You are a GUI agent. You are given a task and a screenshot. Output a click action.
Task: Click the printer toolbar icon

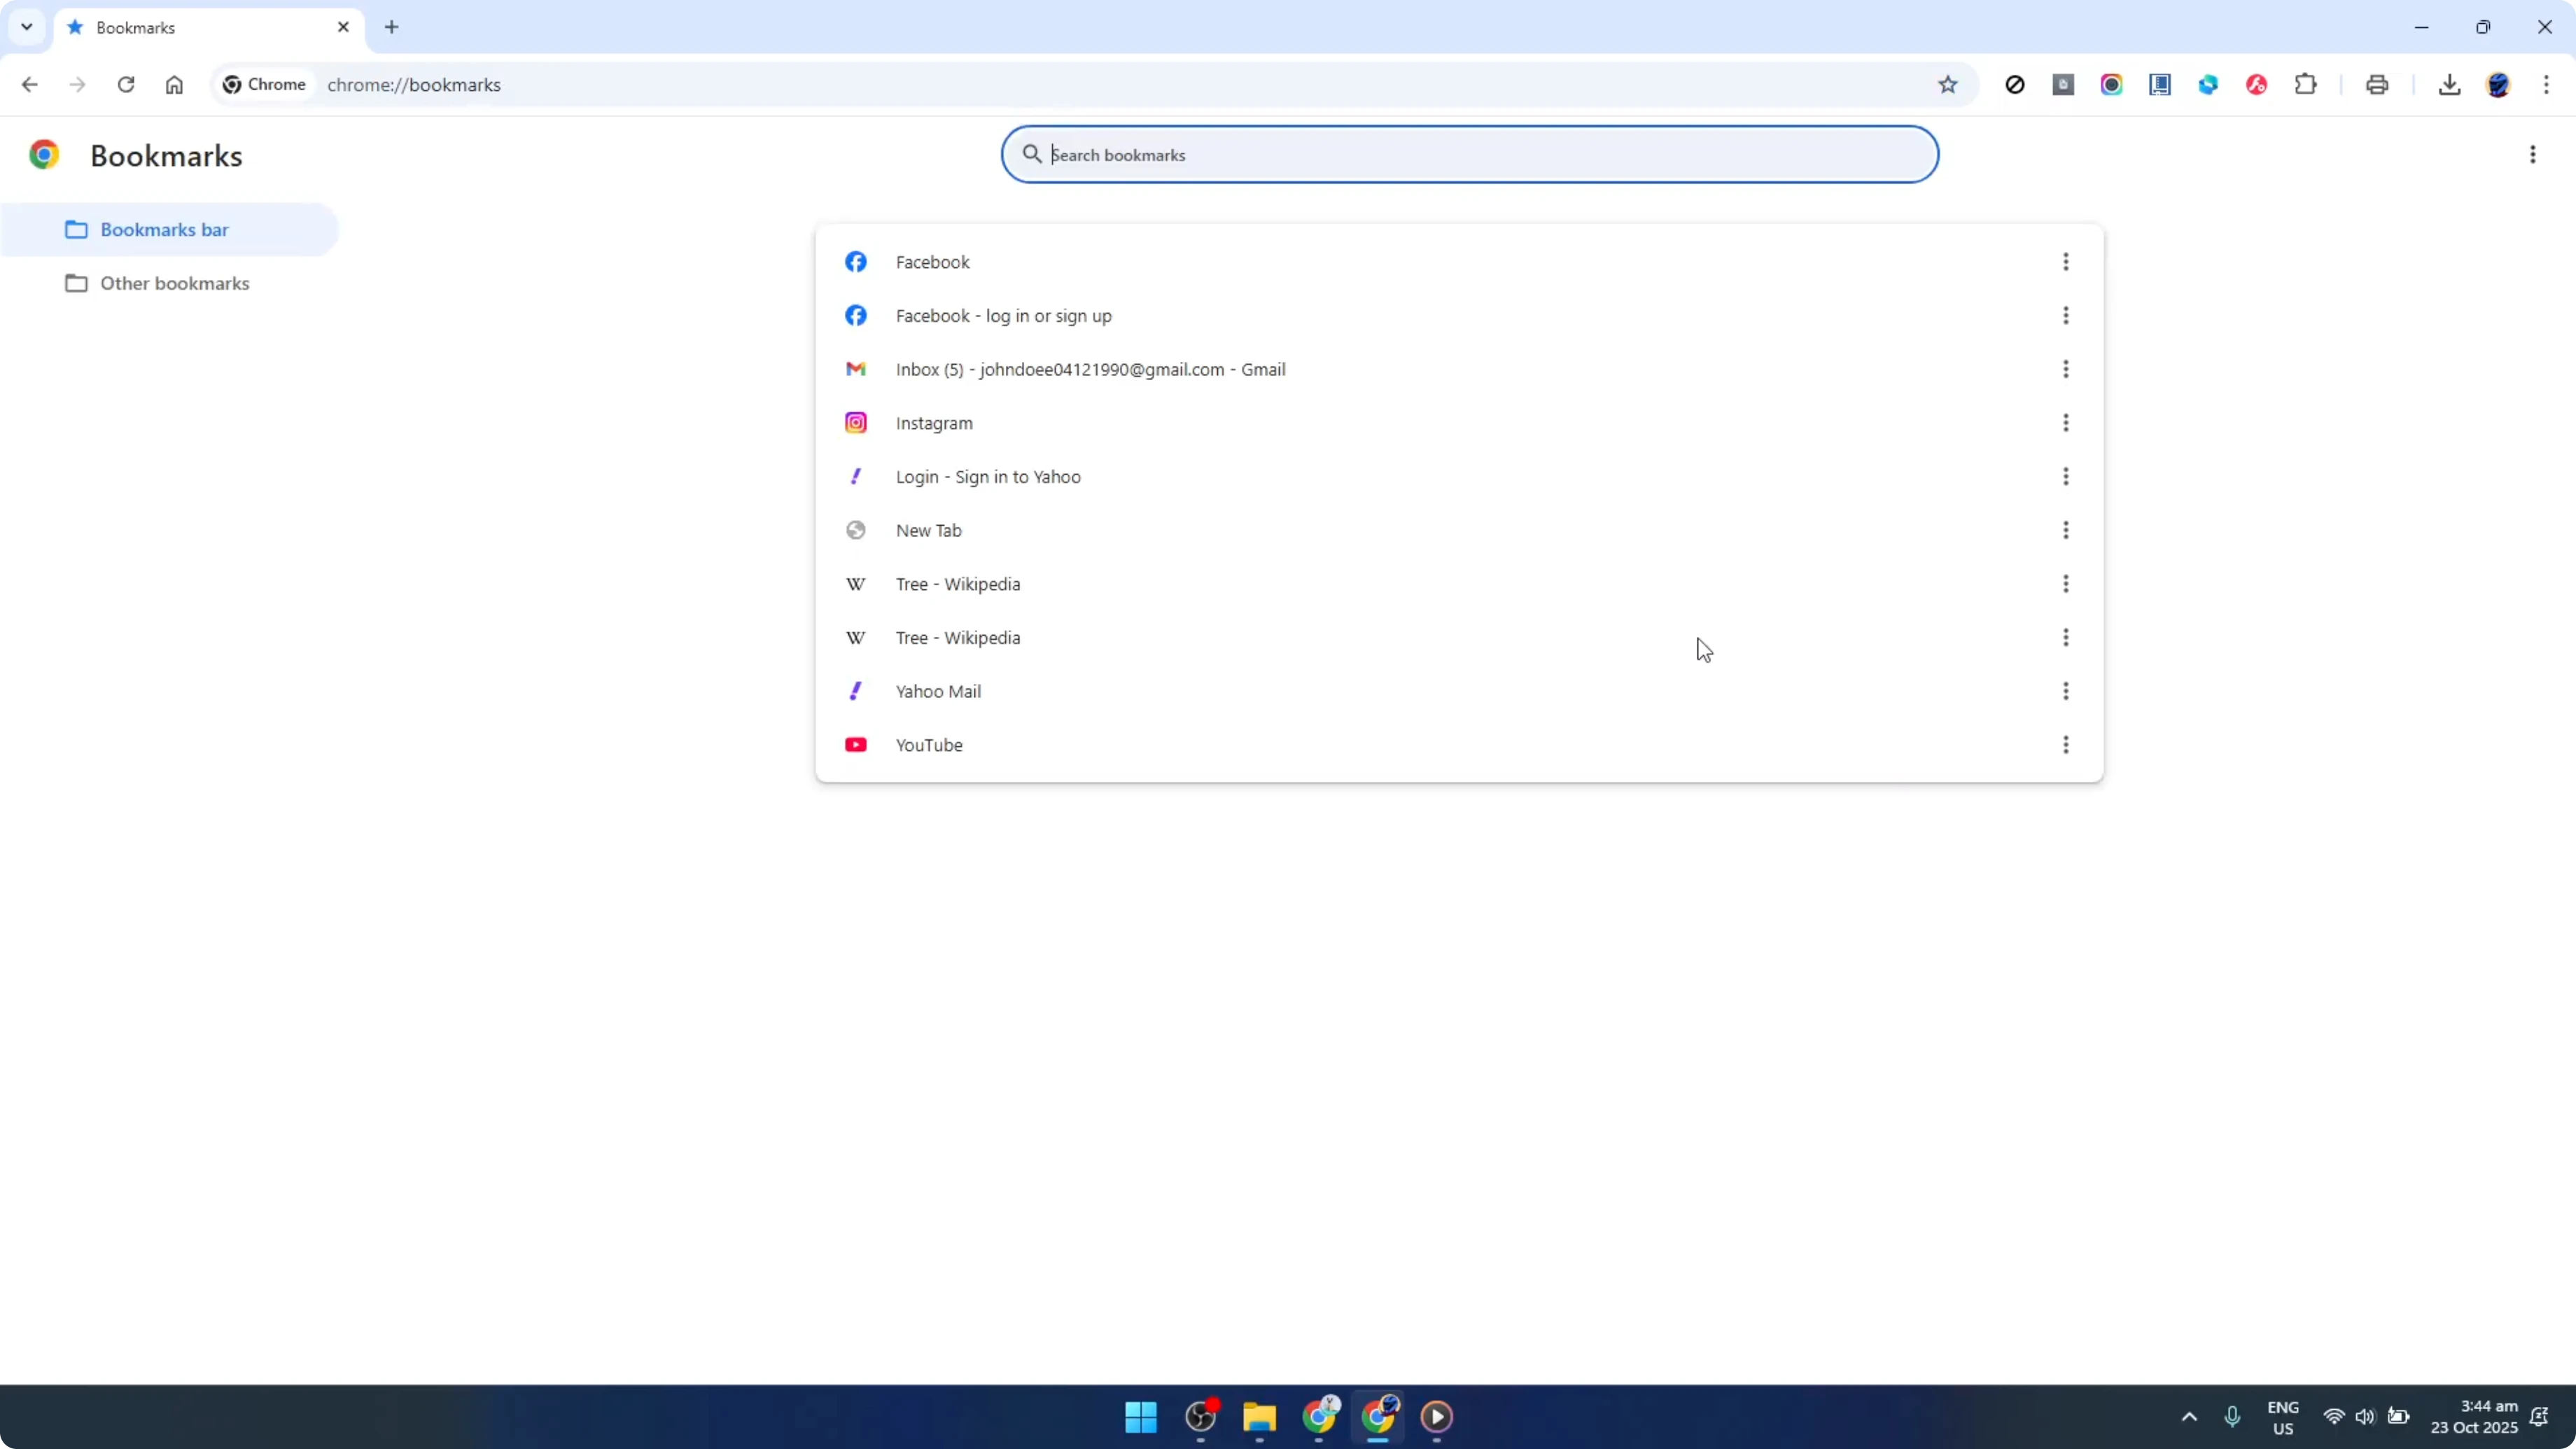2378,85
